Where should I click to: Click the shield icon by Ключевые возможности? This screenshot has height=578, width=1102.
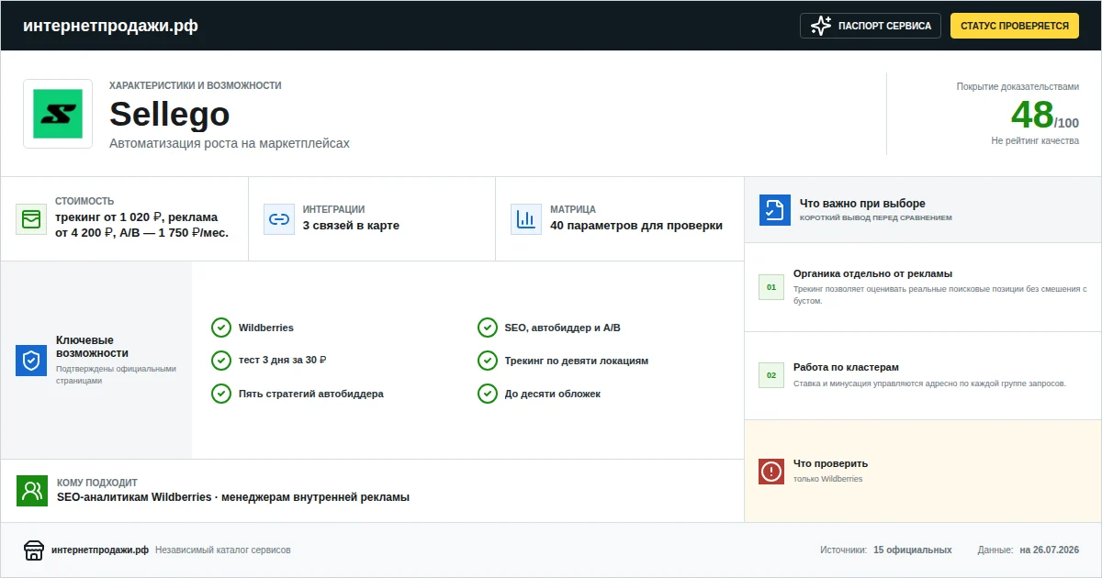point(31,361)
